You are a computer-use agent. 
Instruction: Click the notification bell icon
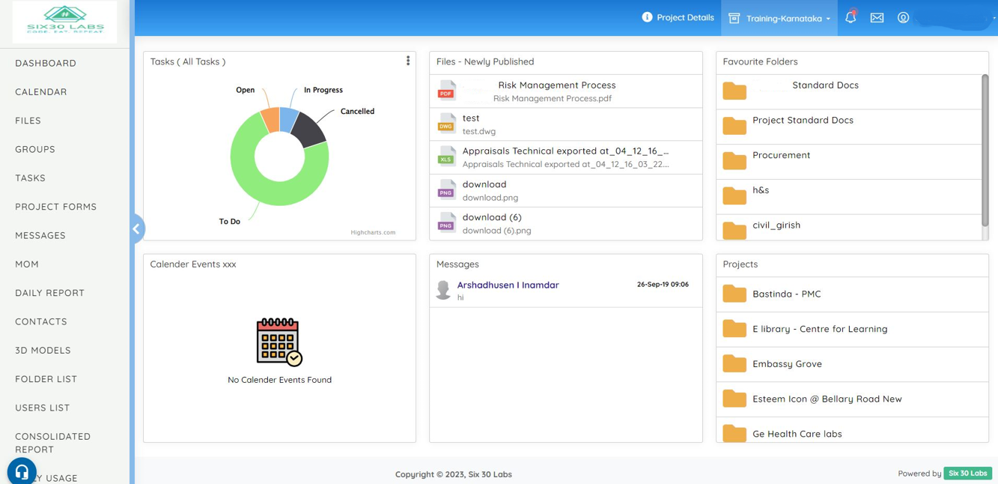pos(850,17)
